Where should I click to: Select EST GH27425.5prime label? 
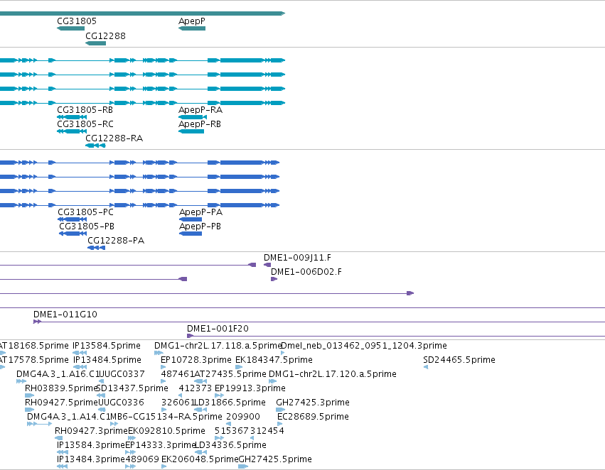pos(275,459)
